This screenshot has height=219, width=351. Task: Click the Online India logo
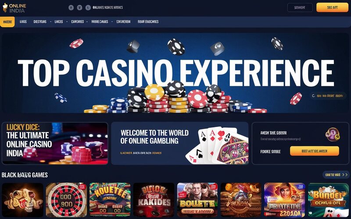pyautogui.click(x=14, y=7)
